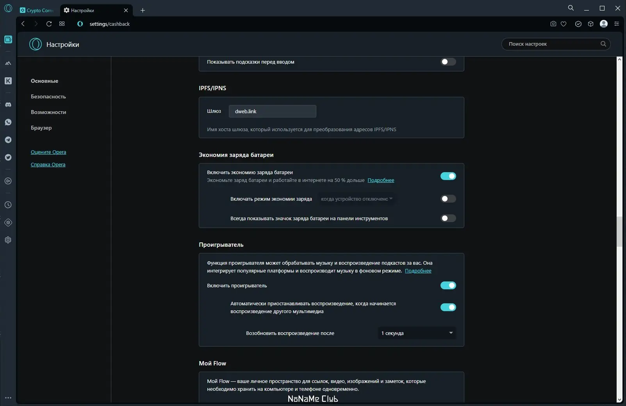Click the 'Мой Flow' section heading
The height and width of the screenshot is (406, 626).
[x=212, y=363]
